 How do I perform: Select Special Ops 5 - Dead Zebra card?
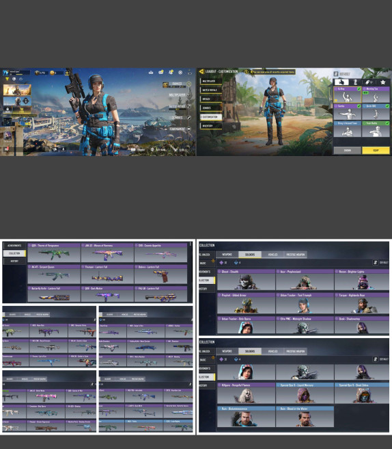point(362,393)
